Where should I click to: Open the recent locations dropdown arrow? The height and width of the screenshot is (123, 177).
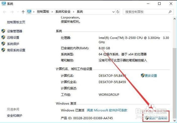pos(18,12)
